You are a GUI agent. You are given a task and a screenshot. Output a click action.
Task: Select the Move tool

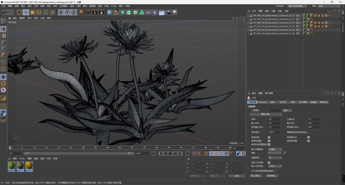click(x=26, y=12)
